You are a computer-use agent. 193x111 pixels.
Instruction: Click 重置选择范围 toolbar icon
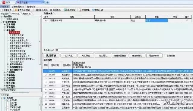(x=16, y=10)
